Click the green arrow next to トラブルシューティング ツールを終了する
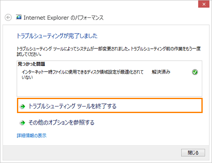Screen dimensions: 212x163 click(x=22, y=106)
